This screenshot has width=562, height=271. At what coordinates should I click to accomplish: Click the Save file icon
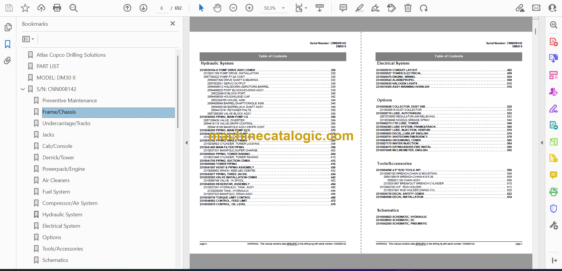9,8
